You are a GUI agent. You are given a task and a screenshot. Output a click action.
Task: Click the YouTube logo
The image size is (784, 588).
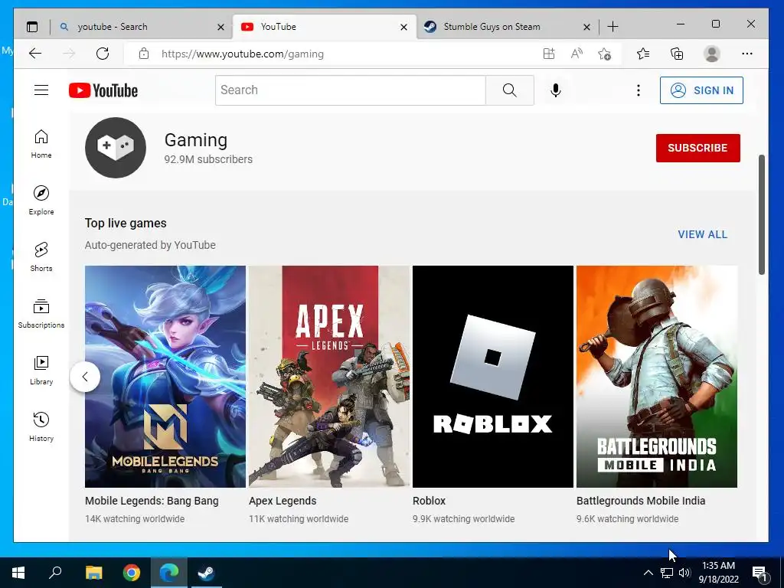[x=103, y=90]
